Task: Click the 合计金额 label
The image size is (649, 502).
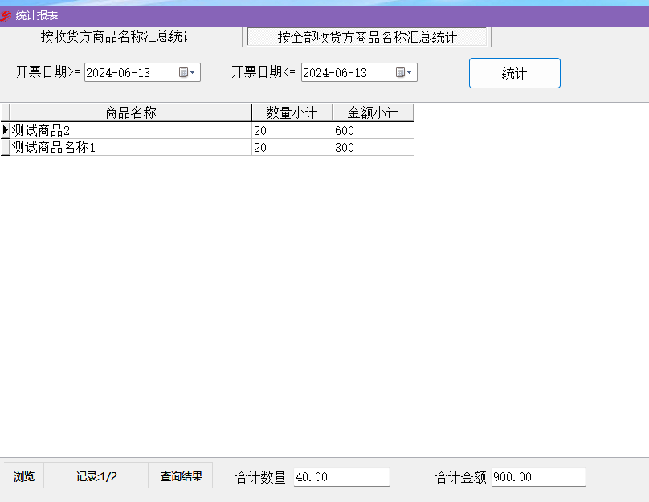Action: (461, 478)
